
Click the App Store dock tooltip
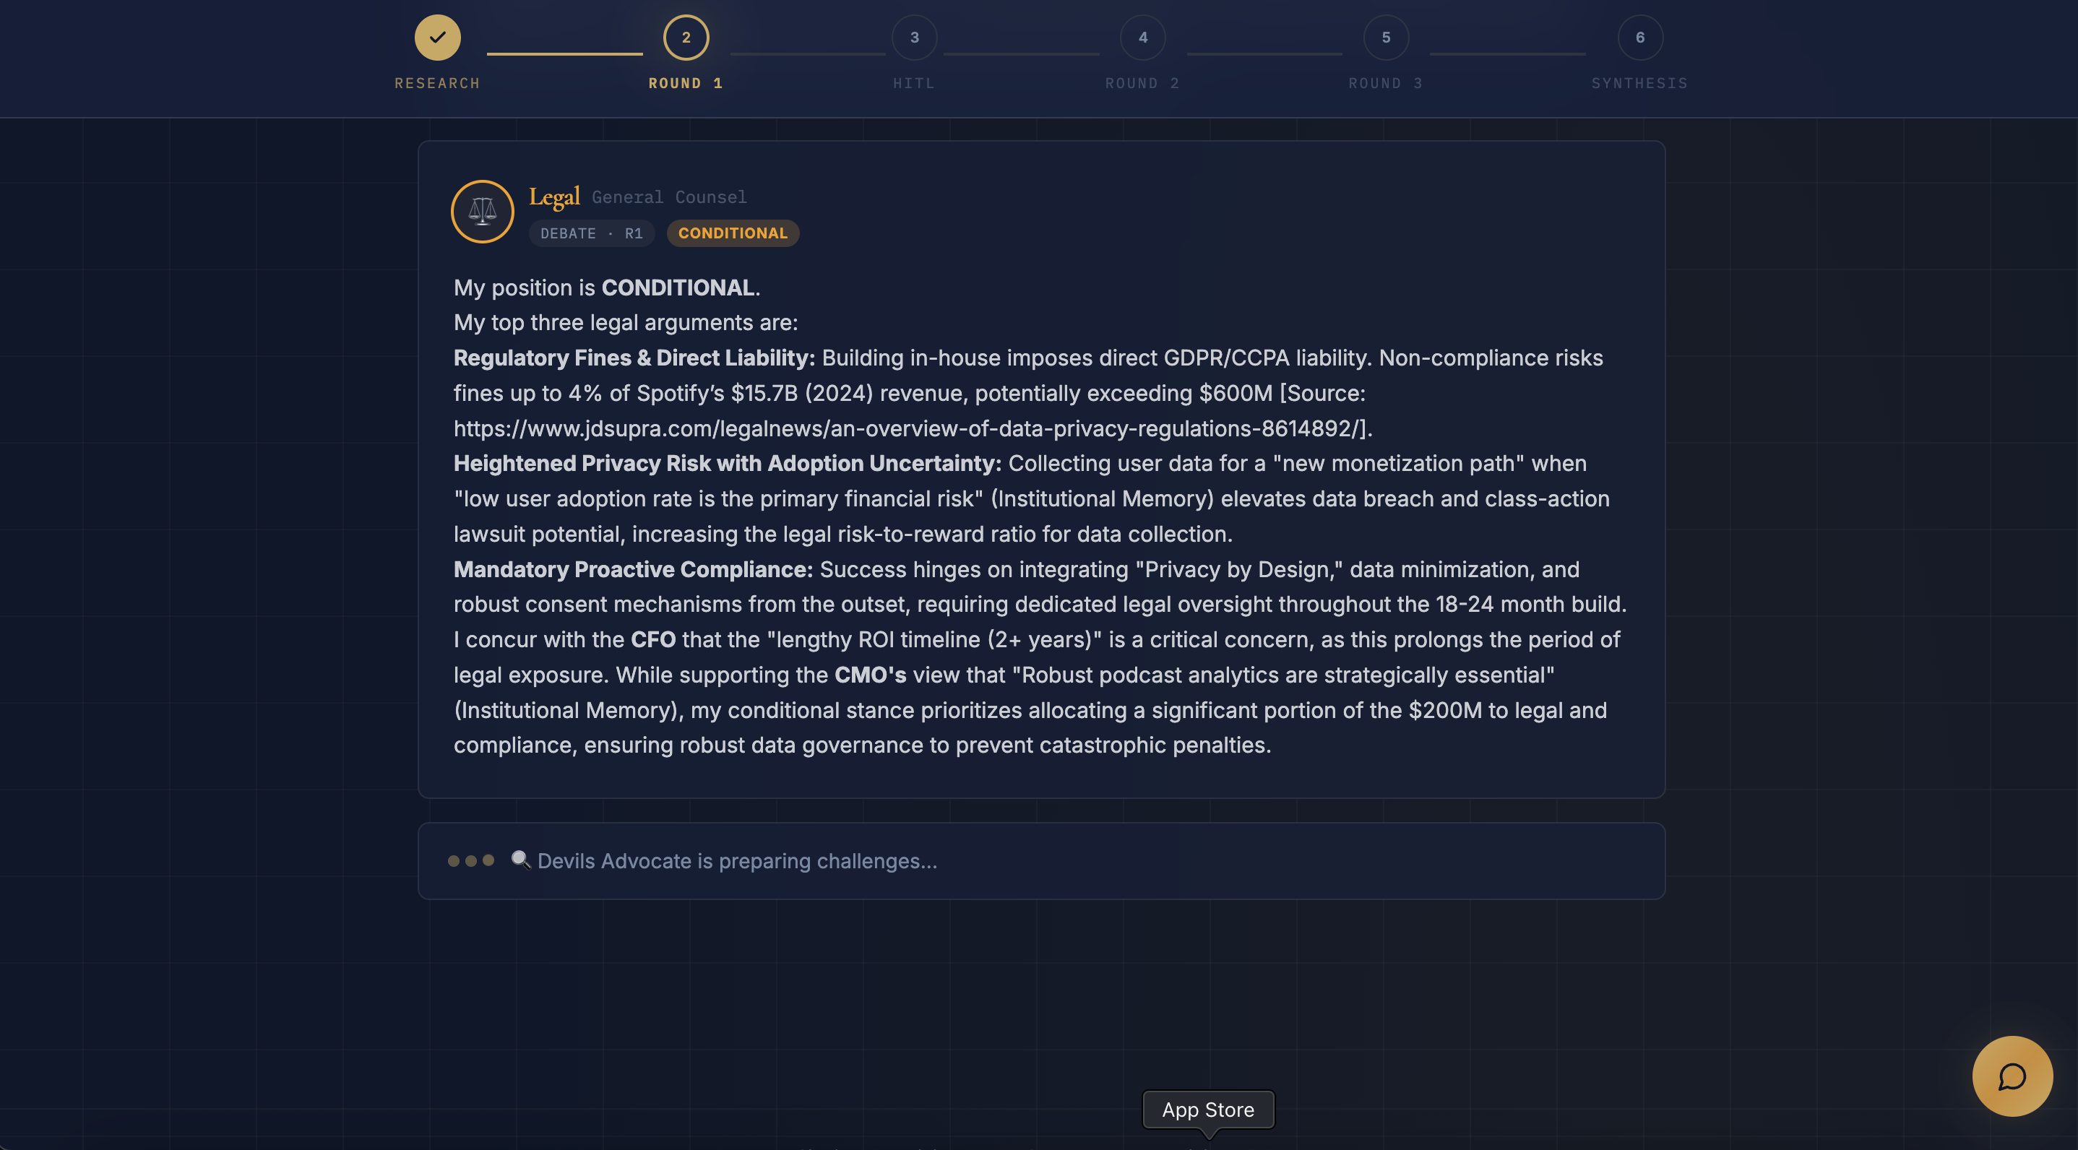(x=1207, y=1110)
